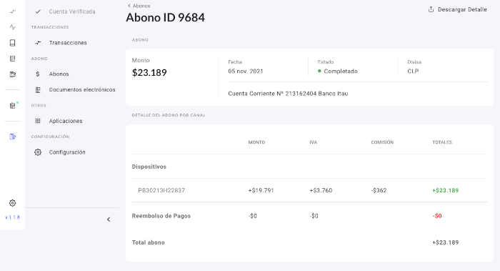
Task: Click the Descargar Detalle button
Action: point(457,9)
